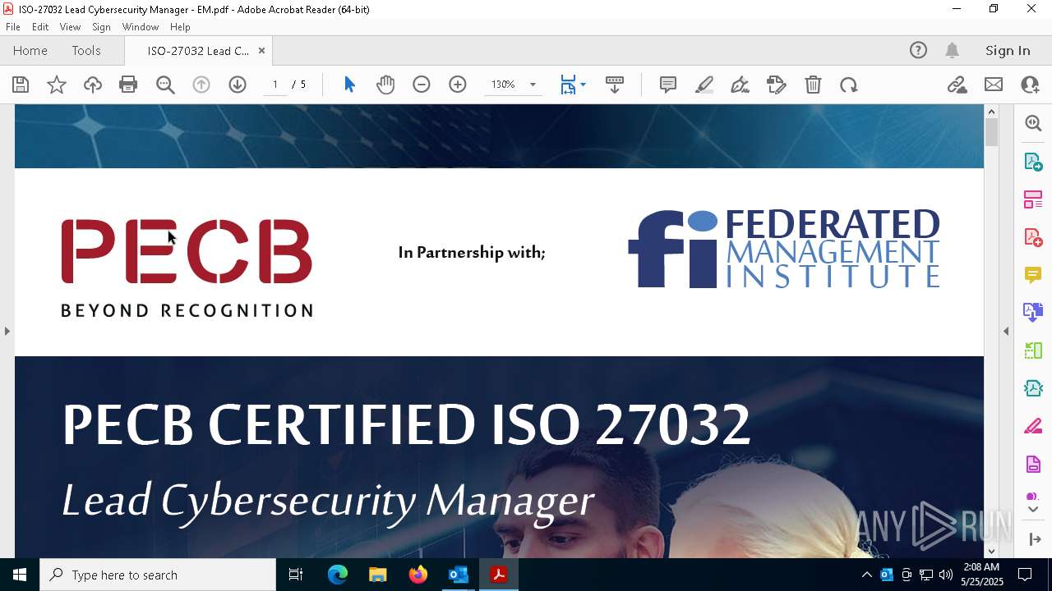Open the yellow Comment tool in right pane

[x=1033, y=274]
